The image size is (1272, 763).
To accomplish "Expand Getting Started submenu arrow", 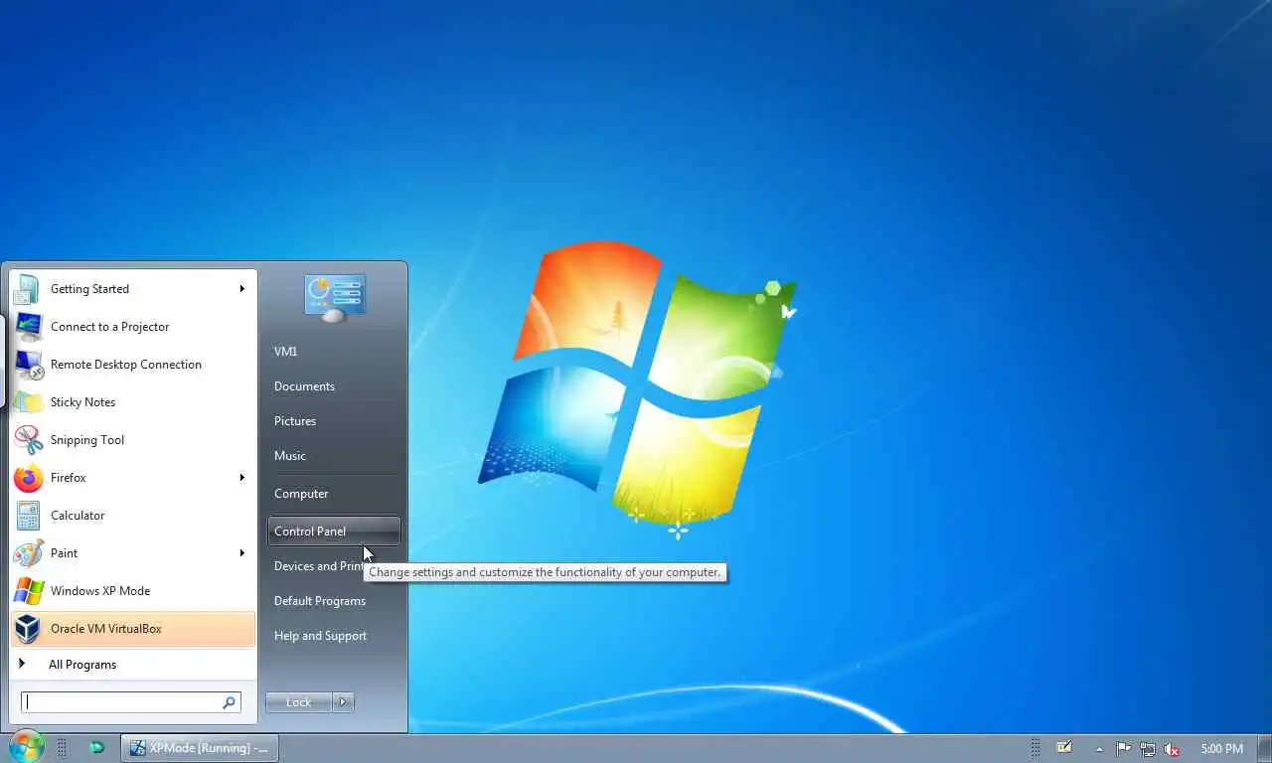I will 241,289.
